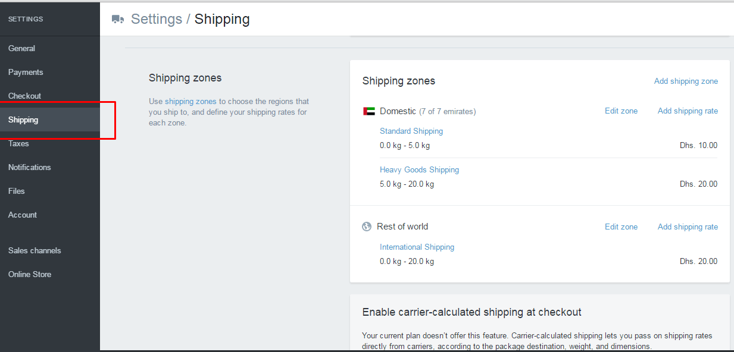The height and width of the screenshot is (352, 734).
Task: Click the shipping truck icon in the header
Action: pos(118,19)
